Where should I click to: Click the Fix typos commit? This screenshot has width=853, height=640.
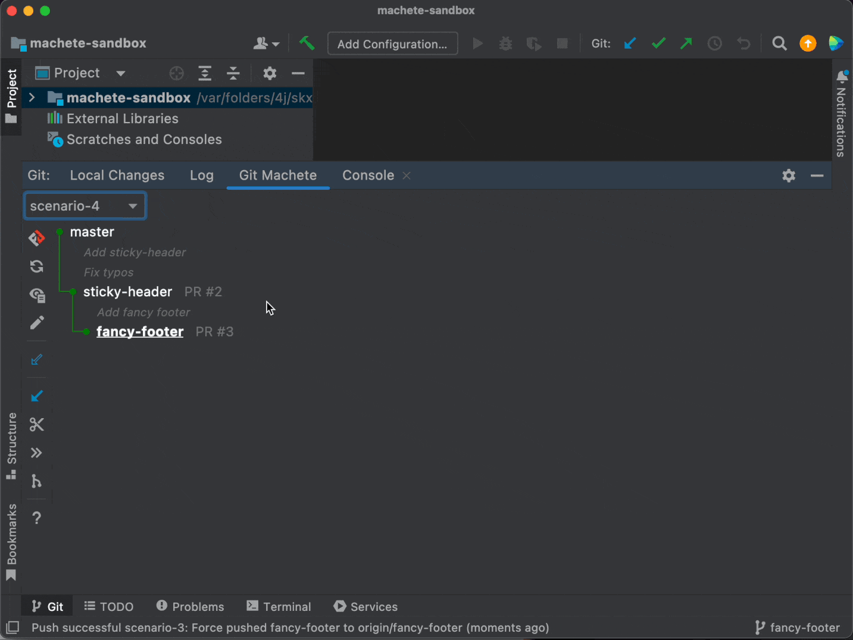tap(108, 272)
